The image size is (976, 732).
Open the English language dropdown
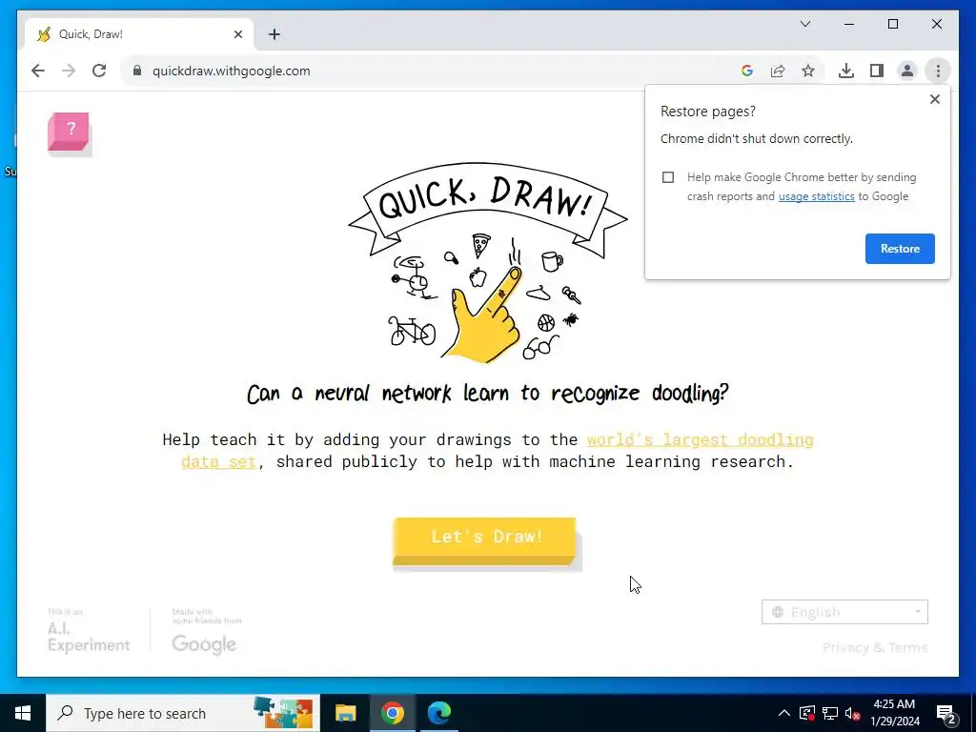point(844,612)
